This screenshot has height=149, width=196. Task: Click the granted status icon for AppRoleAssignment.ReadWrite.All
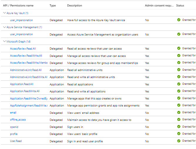click(x=179, y=105)
